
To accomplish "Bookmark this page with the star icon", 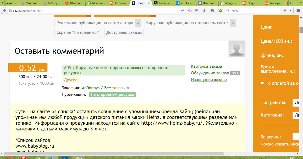I will [190, 11].
